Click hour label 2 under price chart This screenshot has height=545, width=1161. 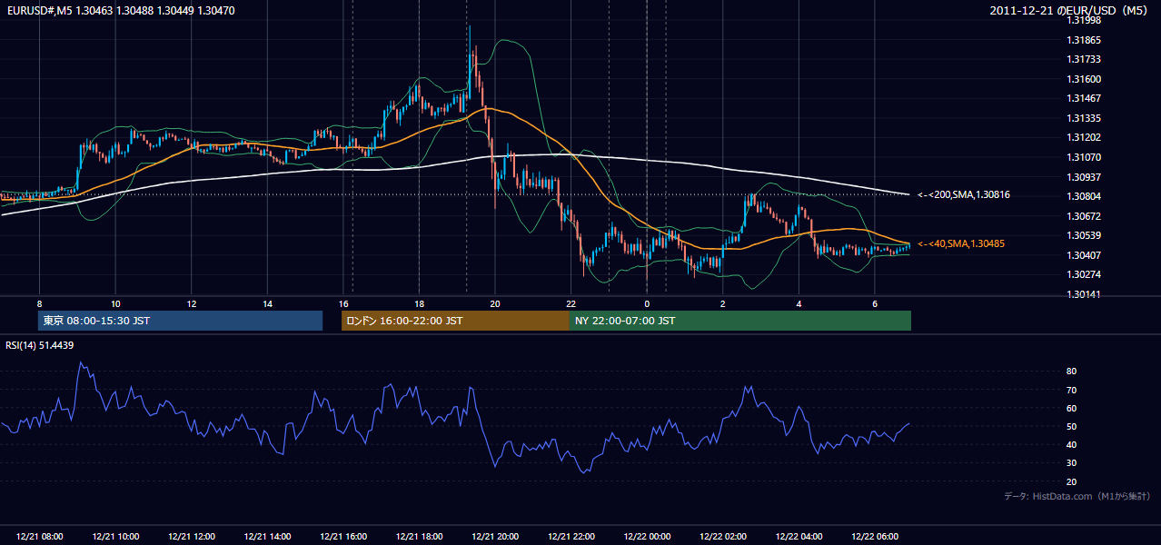click(723, 303)
